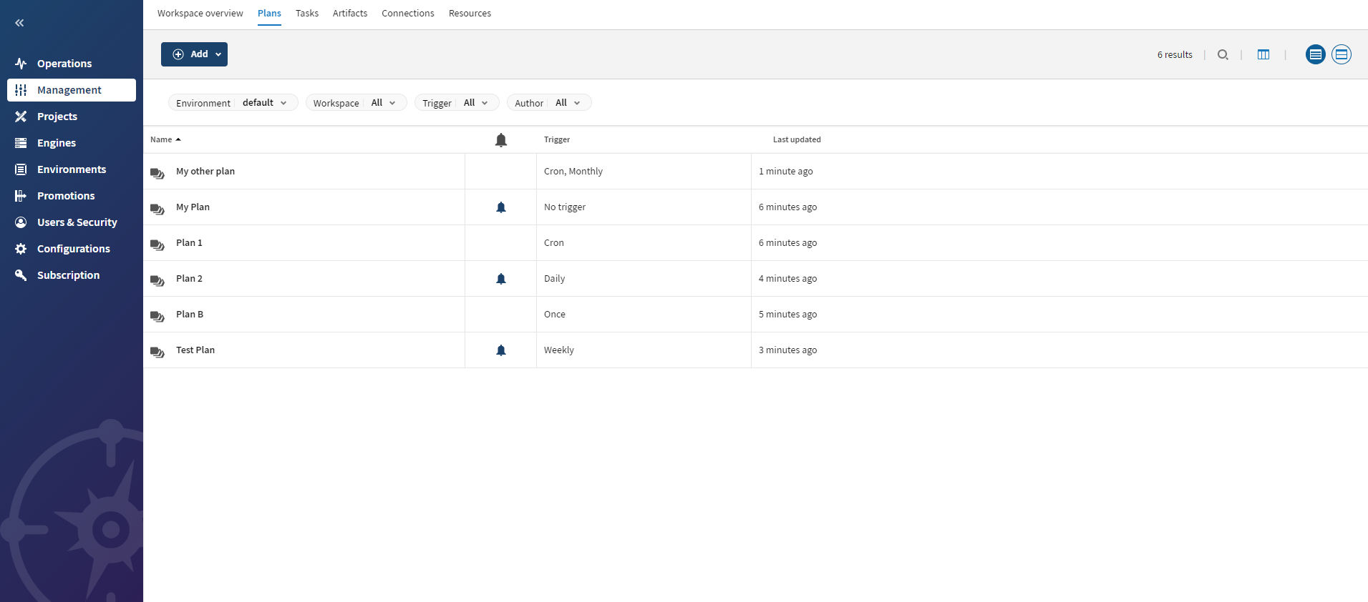Viewport: 1368px width, 602px height.
Task: Open the plan named Test Plan
Action: tap(195, 350)
